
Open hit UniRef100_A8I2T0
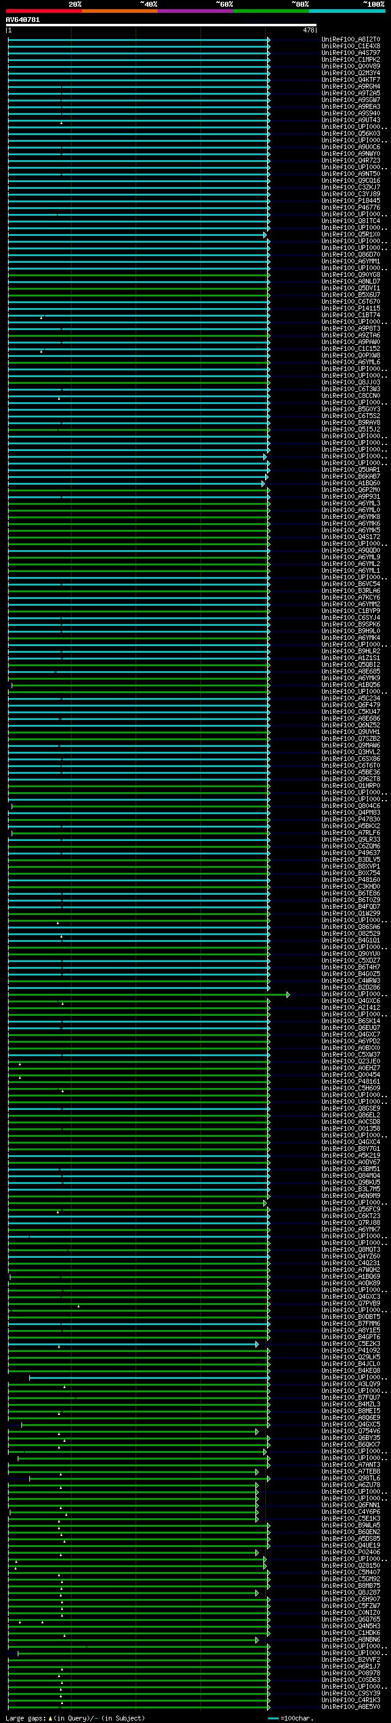point(350,40)
